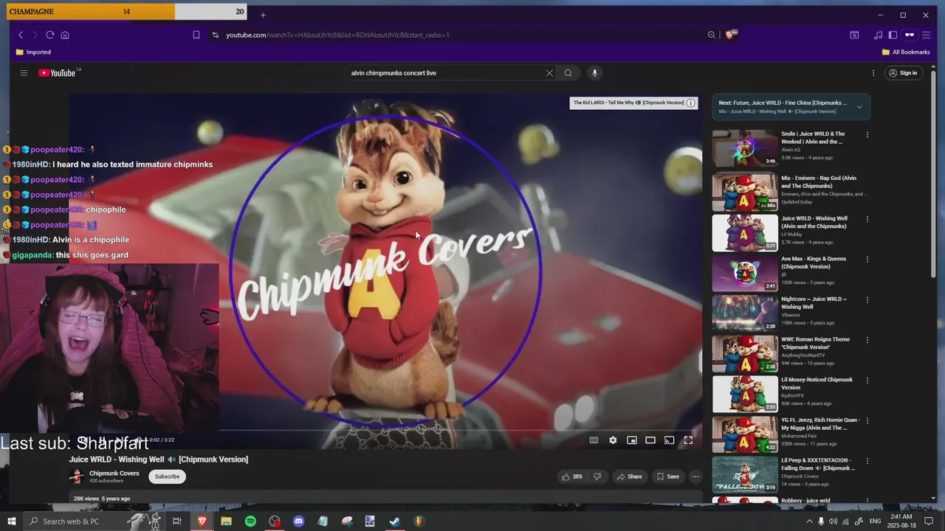This screenshot has height=531, width=945.
Task: Open options for Smile video suggestion
Action: [867, 135]
